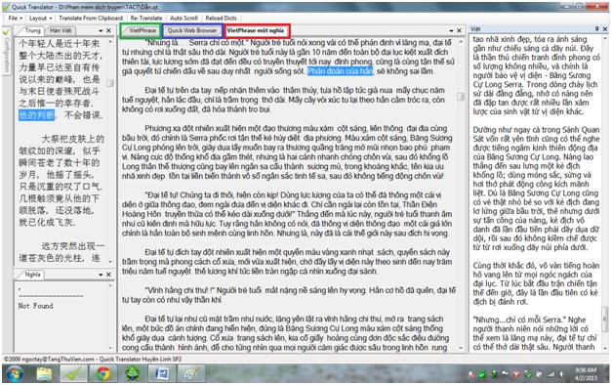
Task: Open the Windows Explorer folder icon
Action: (x=44, y=373)
